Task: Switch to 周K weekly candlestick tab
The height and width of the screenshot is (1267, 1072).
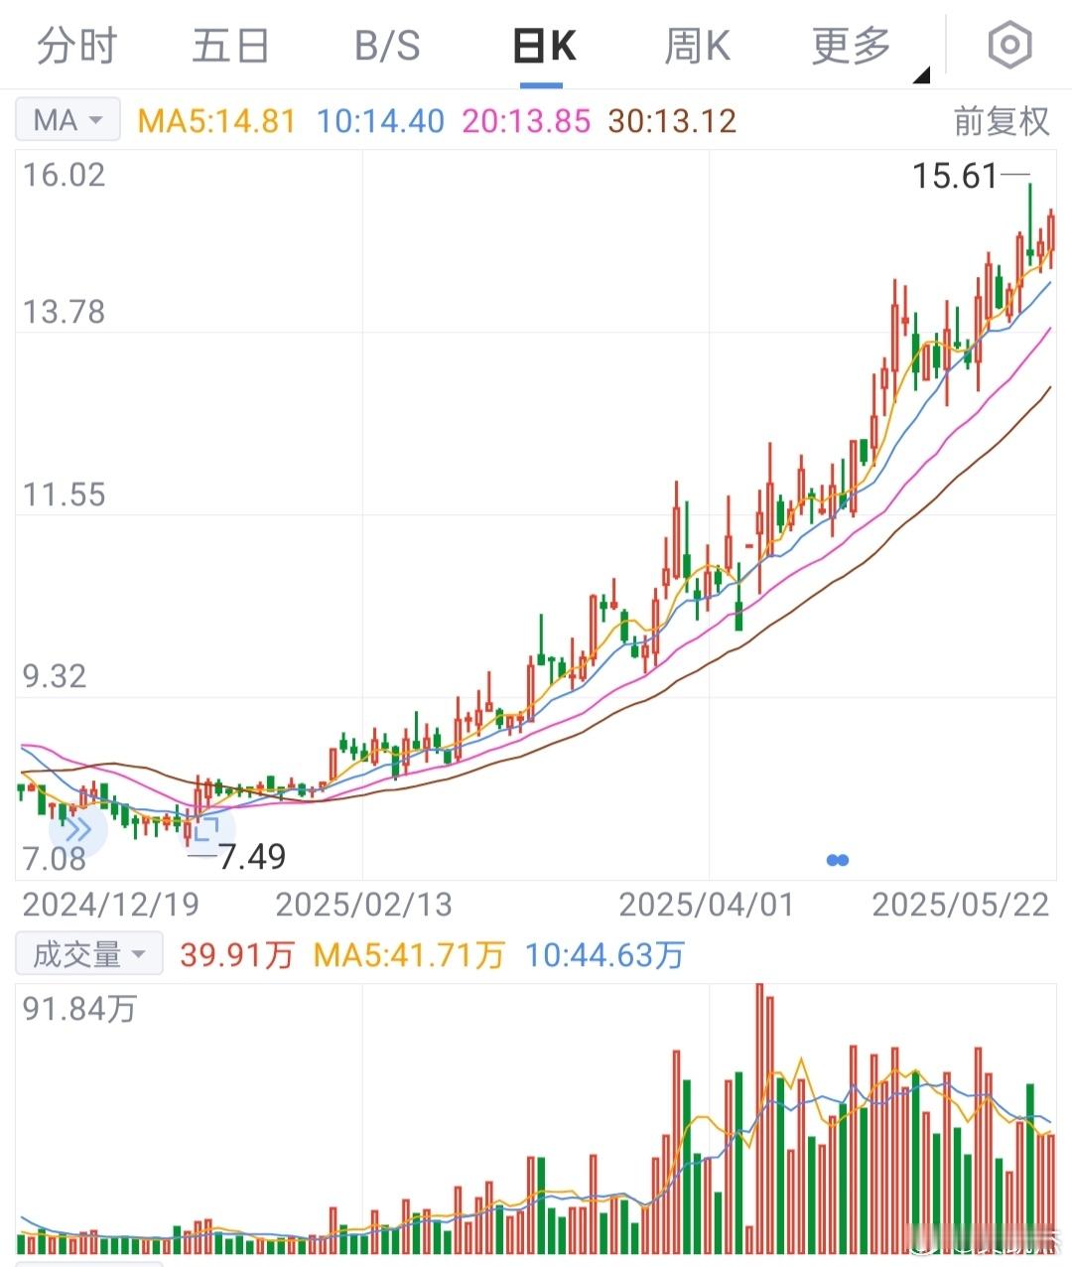Action: pyautogui.click(x=697, y=46)
